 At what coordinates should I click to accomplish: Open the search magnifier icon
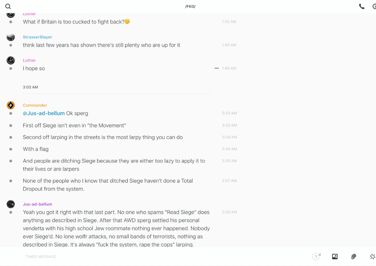click(8, 6)
